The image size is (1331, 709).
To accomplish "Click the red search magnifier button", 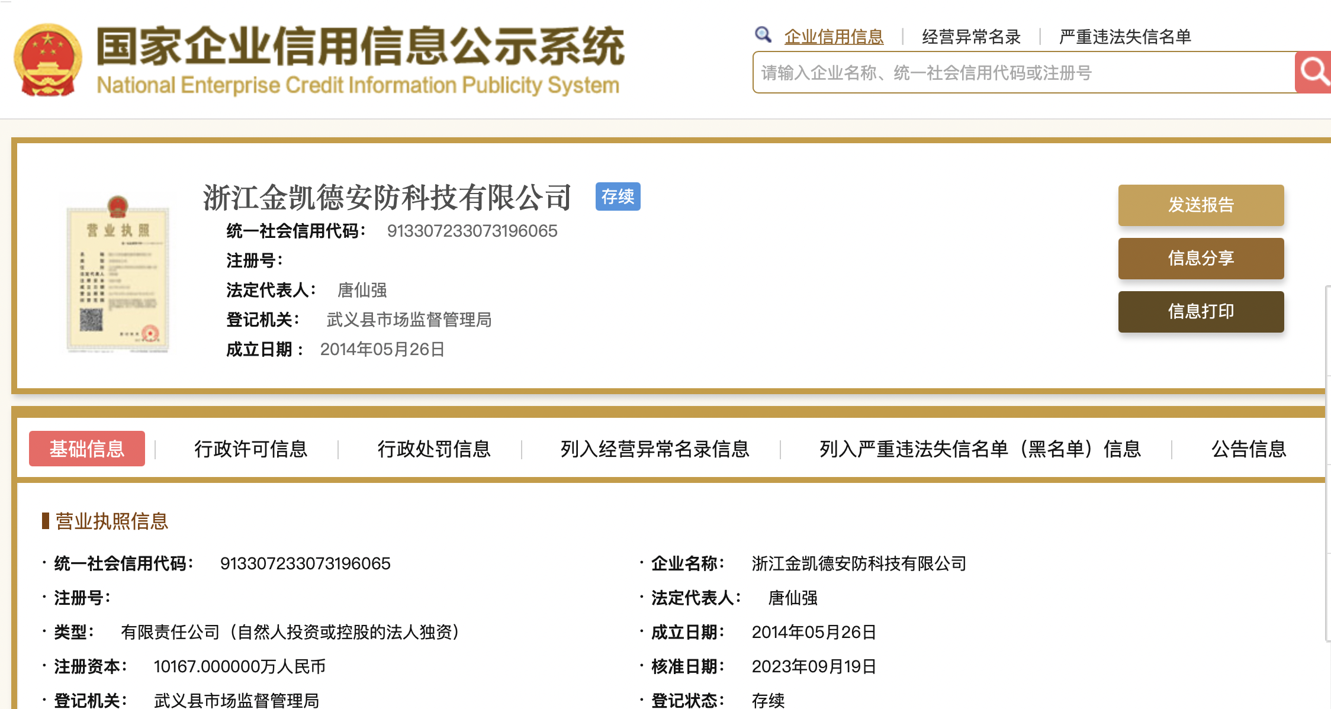I will (x=1313, y=72).
